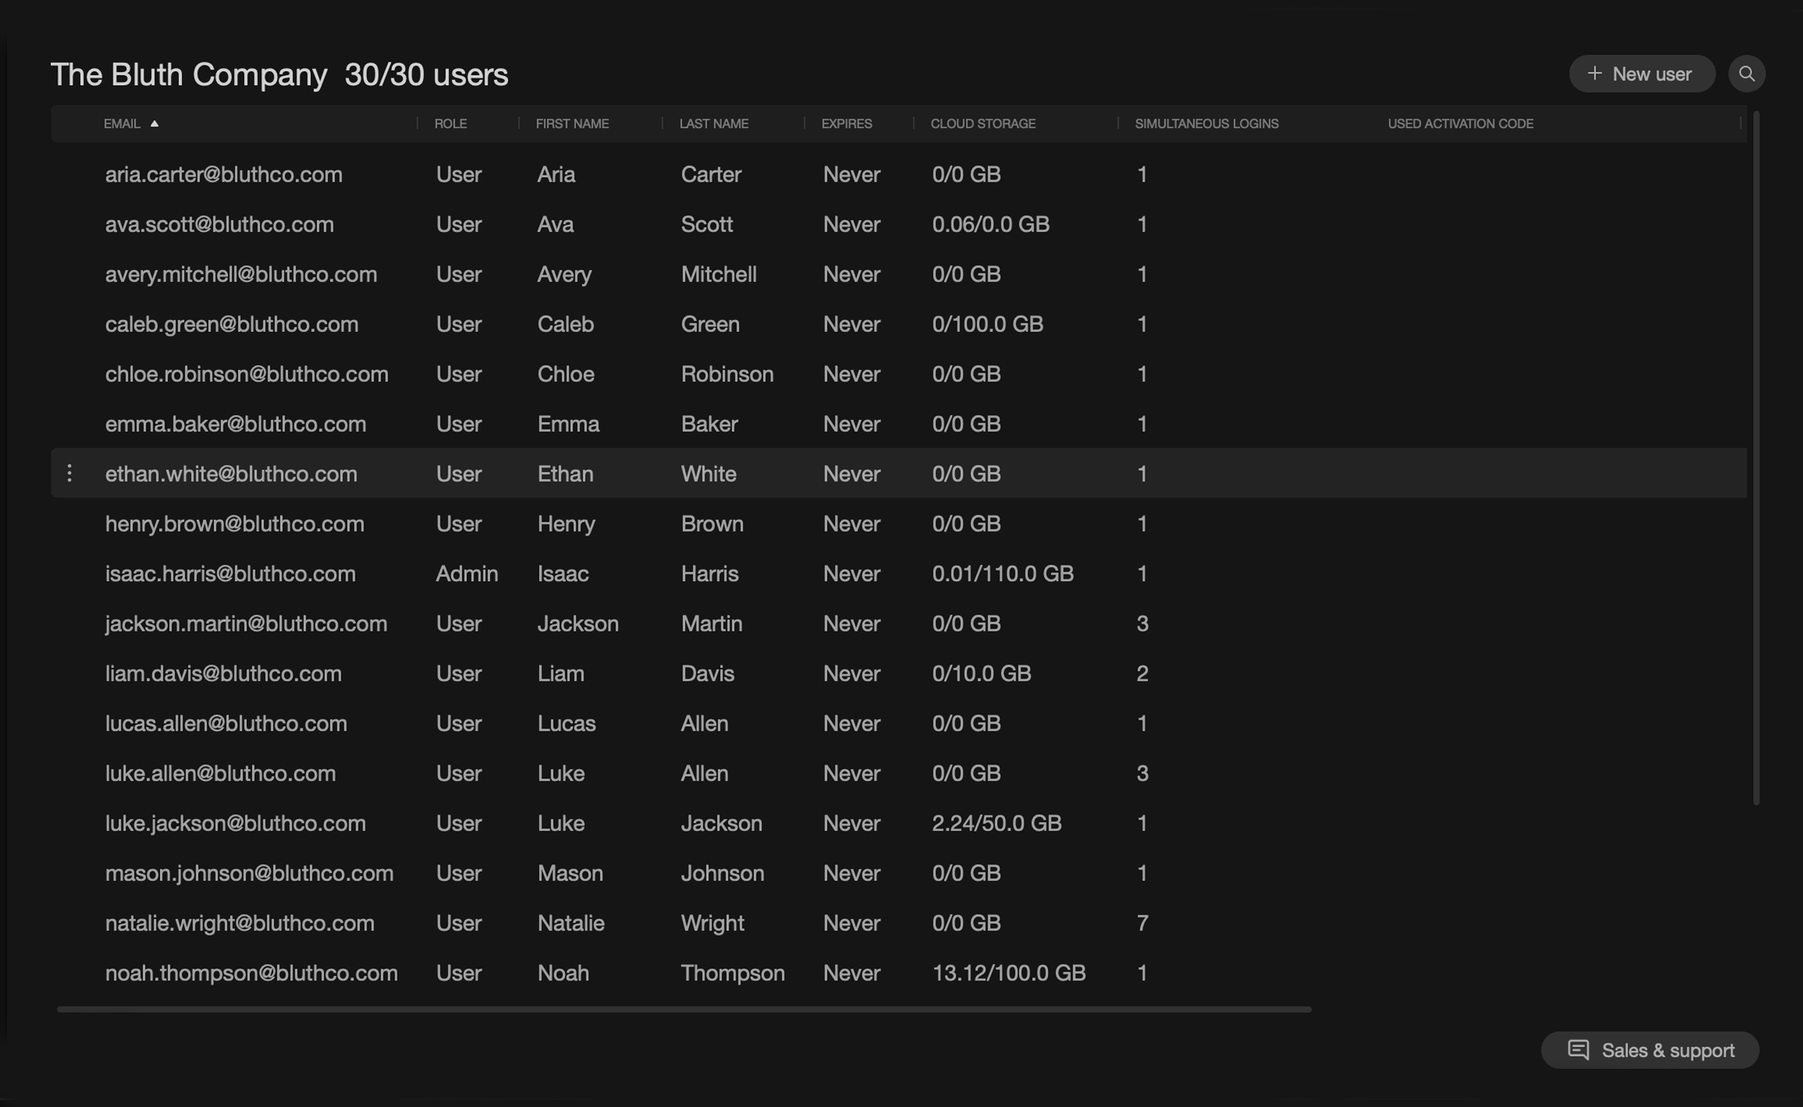Click the New user button

(x=1641, y=74)
